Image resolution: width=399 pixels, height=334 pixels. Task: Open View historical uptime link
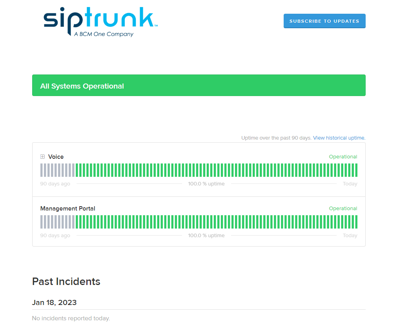[x=339, y=138]
